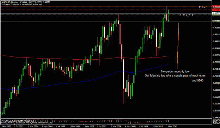Screen dimensions: 220x128
Task: Click the 0.8971 price axis label
Action: 216,35
